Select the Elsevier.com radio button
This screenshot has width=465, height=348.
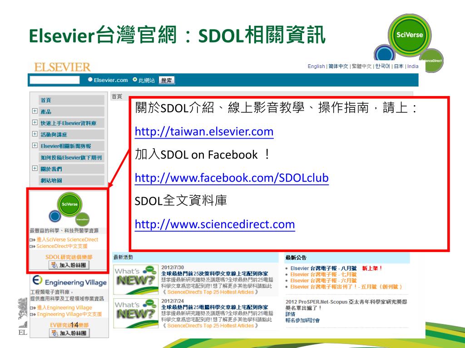[x=90, y=80]
